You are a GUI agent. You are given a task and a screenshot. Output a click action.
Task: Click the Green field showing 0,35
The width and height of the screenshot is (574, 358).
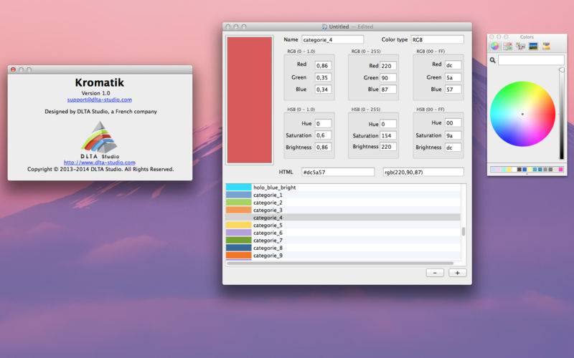[x=324, y=77]
